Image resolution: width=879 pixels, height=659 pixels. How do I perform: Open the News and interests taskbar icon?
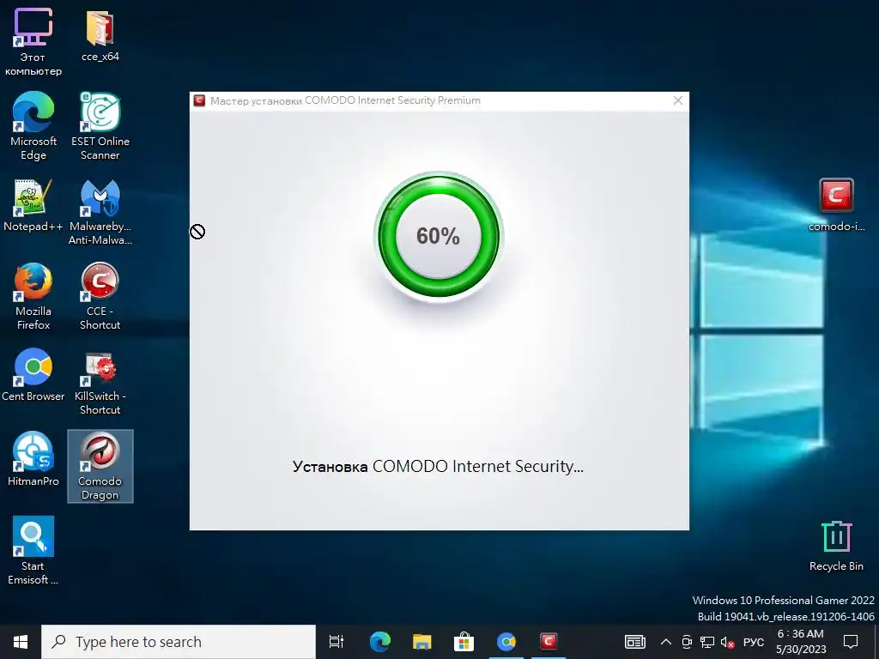click(635, 642)
